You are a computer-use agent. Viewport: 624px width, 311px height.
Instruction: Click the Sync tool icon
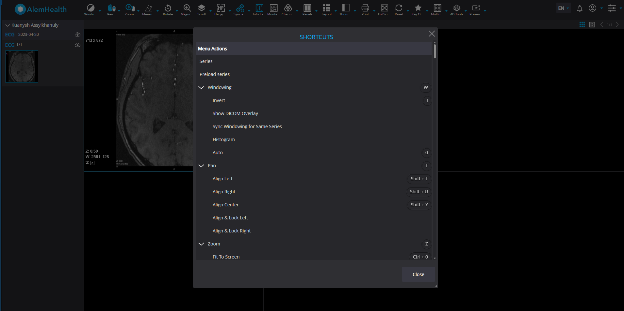(x=240, y=8)
